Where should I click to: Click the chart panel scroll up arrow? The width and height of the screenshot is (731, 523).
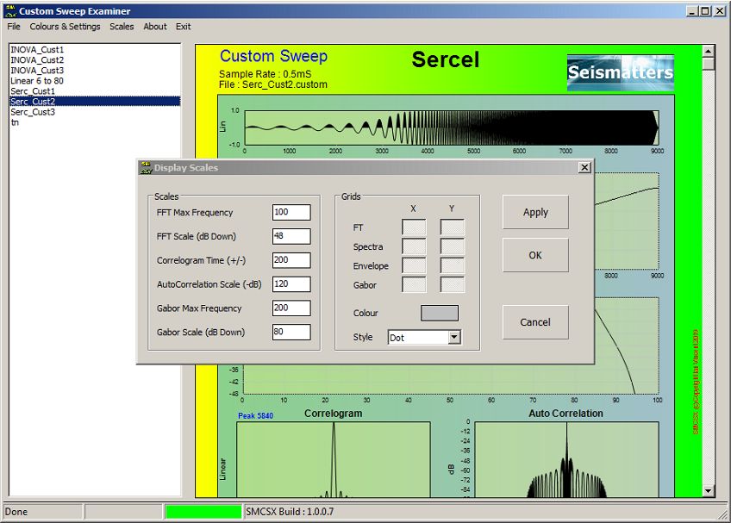coord(709,51)
